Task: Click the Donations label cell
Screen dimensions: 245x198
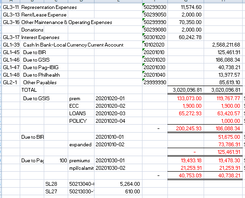Action: click(32, 30)
